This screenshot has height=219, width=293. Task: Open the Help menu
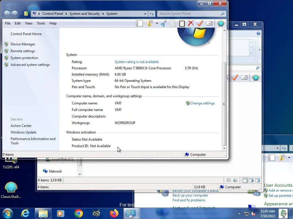click(x=53, y=23)
